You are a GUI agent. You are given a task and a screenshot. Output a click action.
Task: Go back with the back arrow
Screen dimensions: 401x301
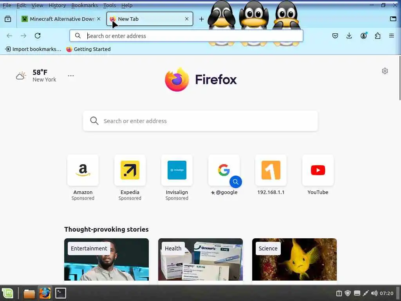(9, 36)
